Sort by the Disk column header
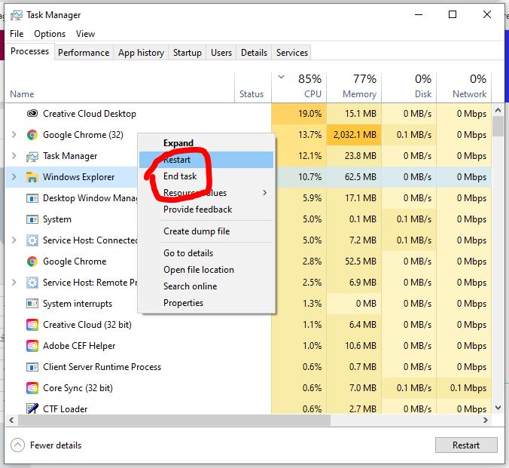Screen dimensions: 509x468 409,87
